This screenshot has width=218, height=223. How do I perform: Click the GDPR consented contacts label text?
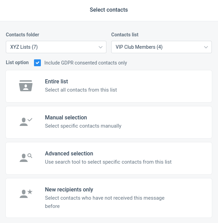click(86, 63)
